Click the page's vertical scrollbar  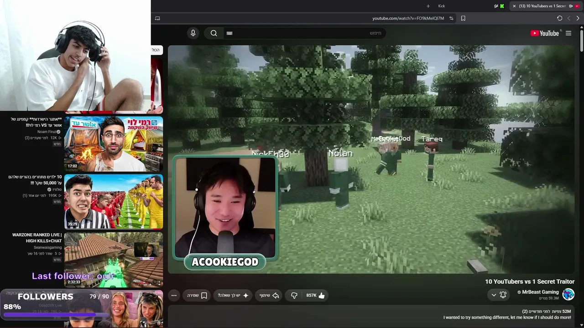tap(581, 41)
